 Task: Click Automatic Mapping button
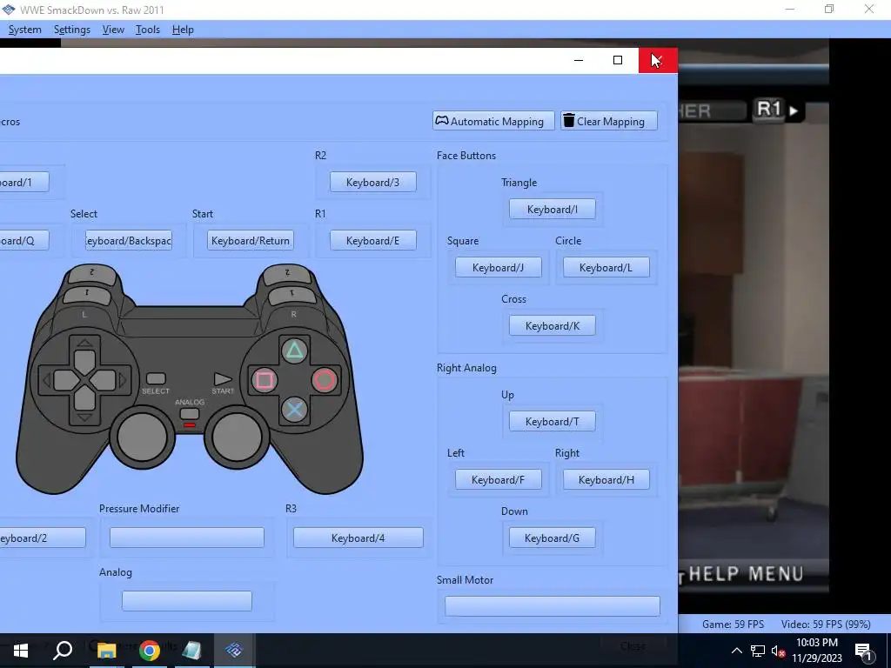pos(493,121)
